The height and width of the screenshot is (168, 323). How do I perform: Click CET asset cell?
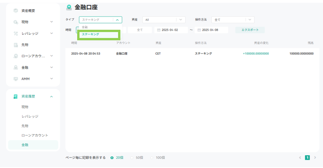pos(158,54)
